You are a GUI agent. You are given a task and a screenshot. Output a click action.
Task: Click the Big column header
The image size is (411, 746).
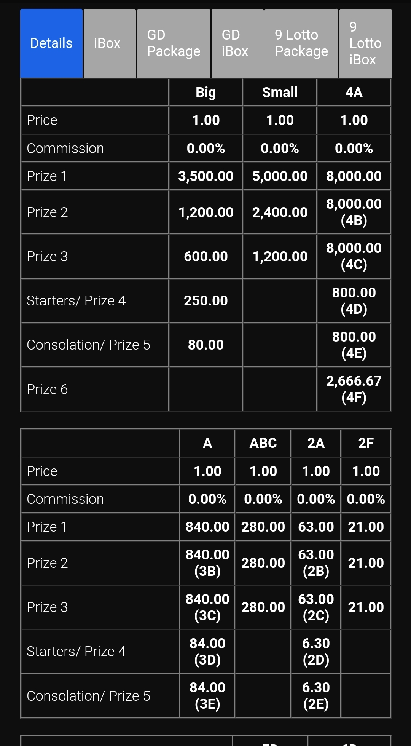click(x=205, y=93)
